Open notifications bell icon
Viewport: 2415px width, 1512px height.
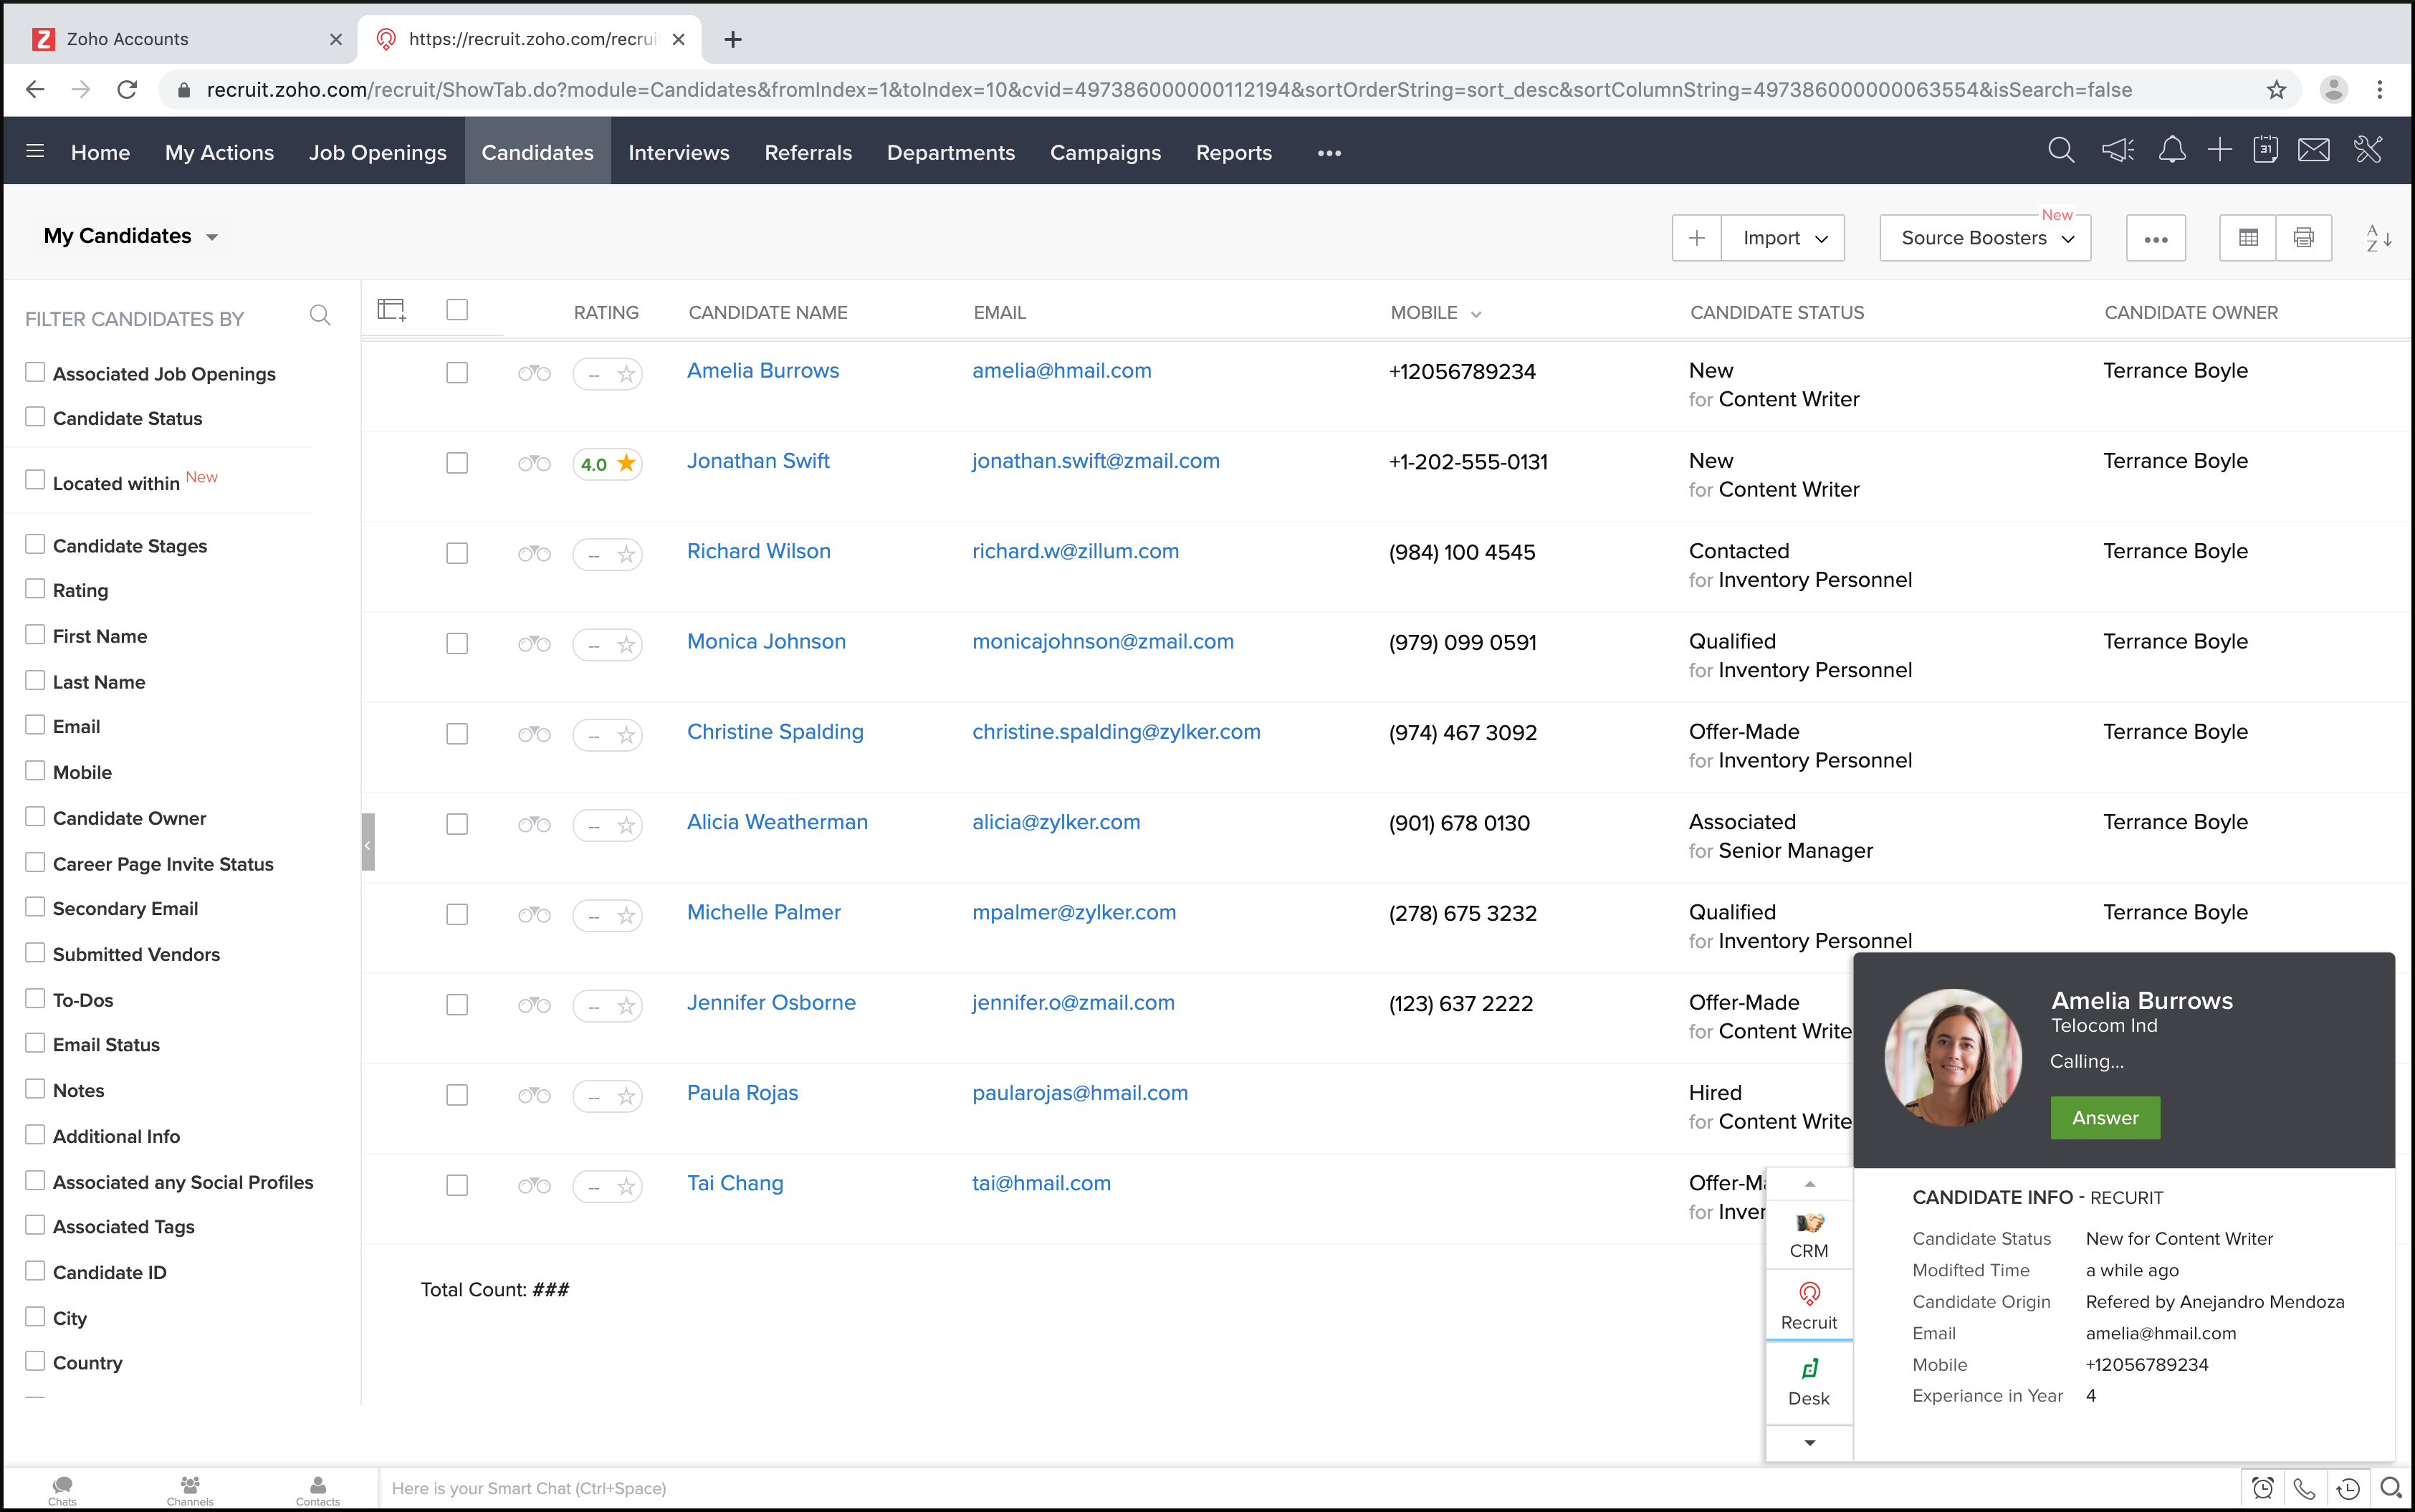click(2171, 151)
